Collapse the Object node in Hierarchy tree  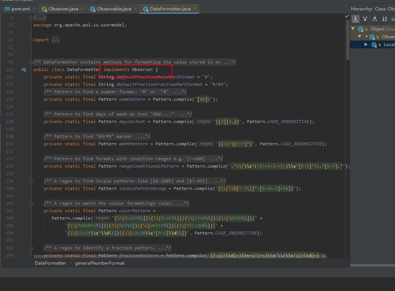(x=353, y=29)
